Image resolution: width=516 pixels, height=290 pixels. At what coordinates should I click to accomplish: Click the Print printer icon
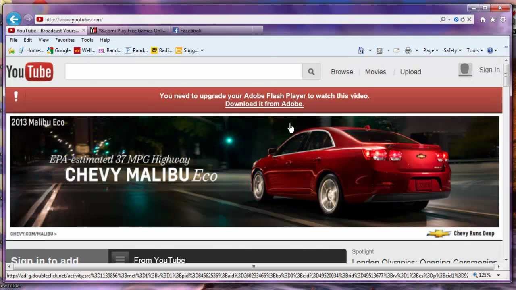pos(408,50)
